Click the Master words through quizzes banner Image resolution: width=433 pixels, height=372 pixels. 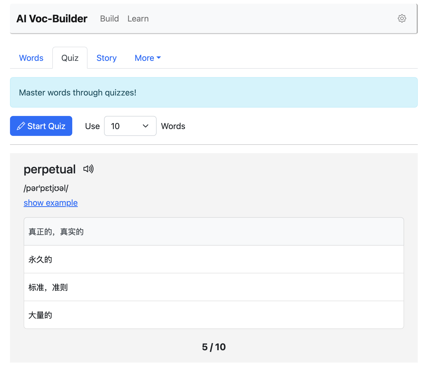[214, 92]
